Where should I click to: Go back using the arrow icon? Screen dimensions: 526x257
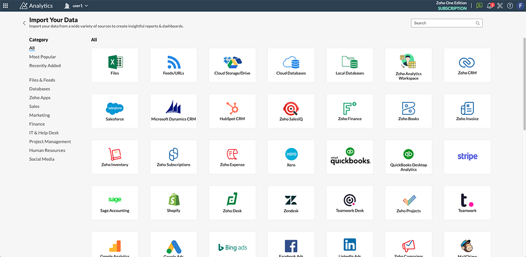[x=24, y=23]
